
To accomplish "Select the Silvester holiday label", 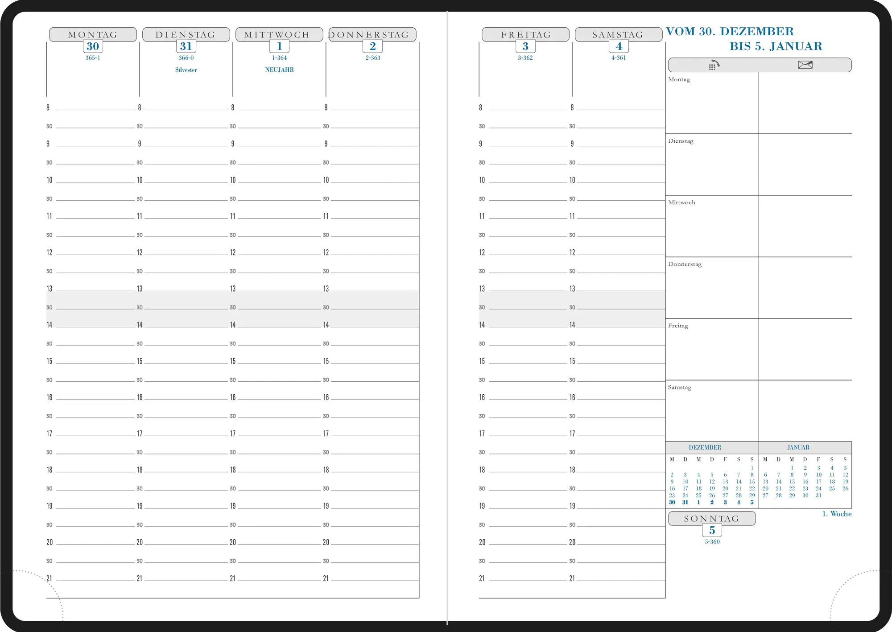I will (186, 70).
